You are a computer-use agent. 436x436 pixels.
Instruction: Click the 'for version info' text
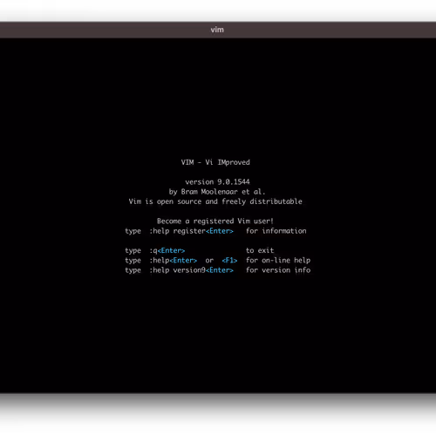(x=278, y=270)
